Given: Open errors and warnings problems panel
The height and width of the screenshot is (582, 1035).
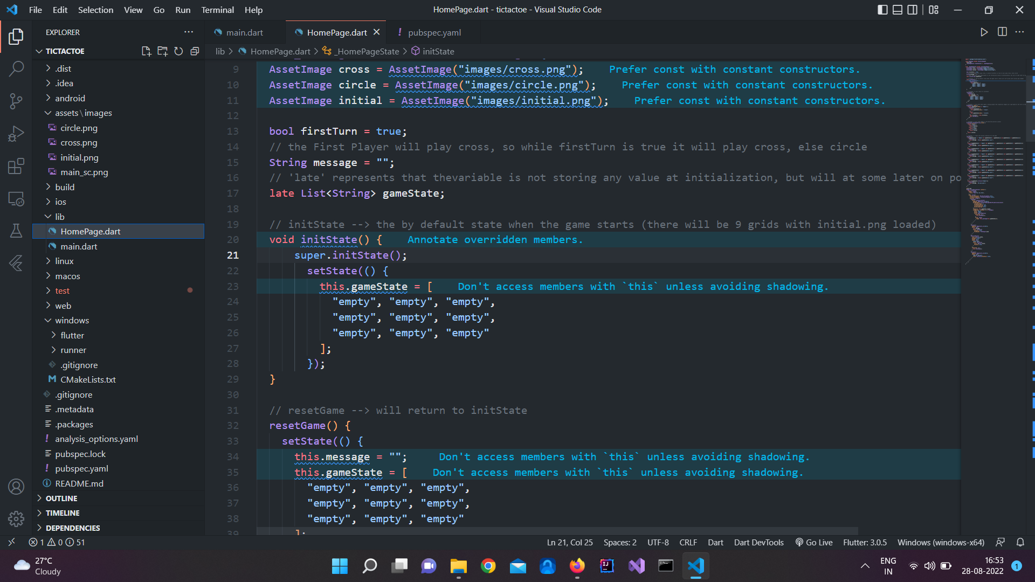Looking at the screenshot, I should click(57, 542).
